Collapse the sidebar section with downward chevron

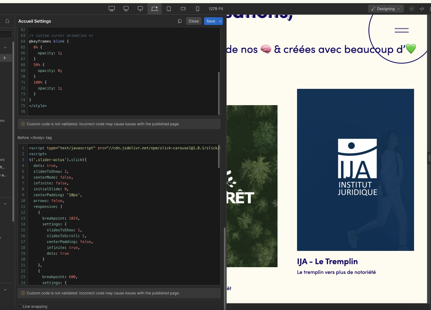point(5,48)
